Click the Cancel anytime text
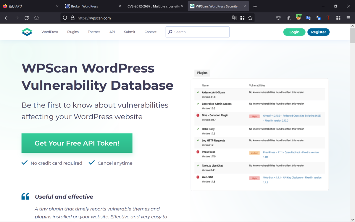This screenshot has height=222, width=355. pyautogui.click(x=115, y=163)
